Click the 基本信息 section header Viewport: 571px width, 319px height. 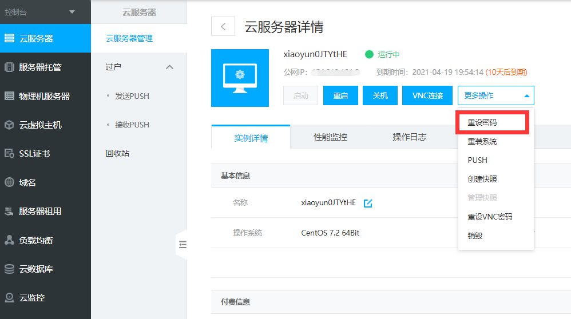click(x=235, y=176)
